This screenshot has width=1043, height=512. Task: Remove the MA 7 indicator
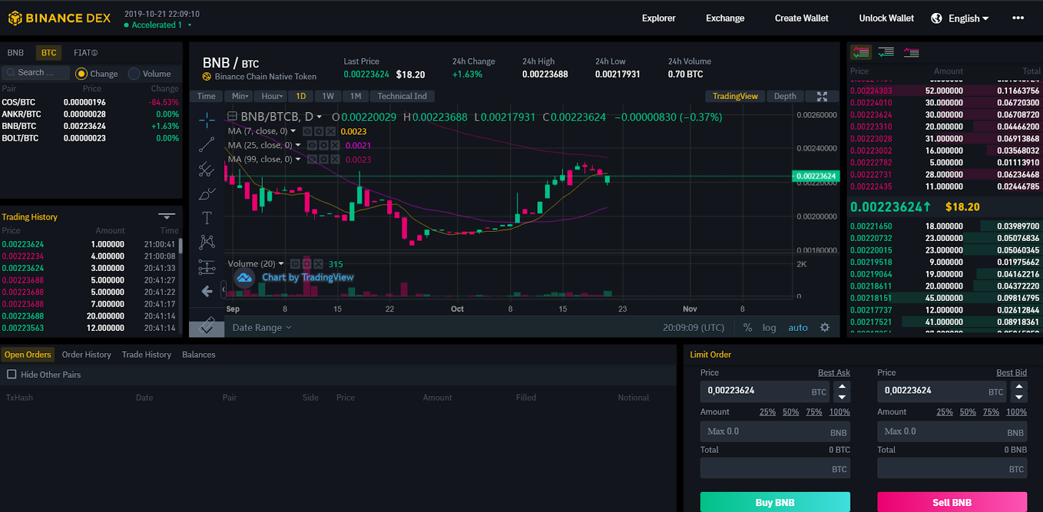point(331,132)
